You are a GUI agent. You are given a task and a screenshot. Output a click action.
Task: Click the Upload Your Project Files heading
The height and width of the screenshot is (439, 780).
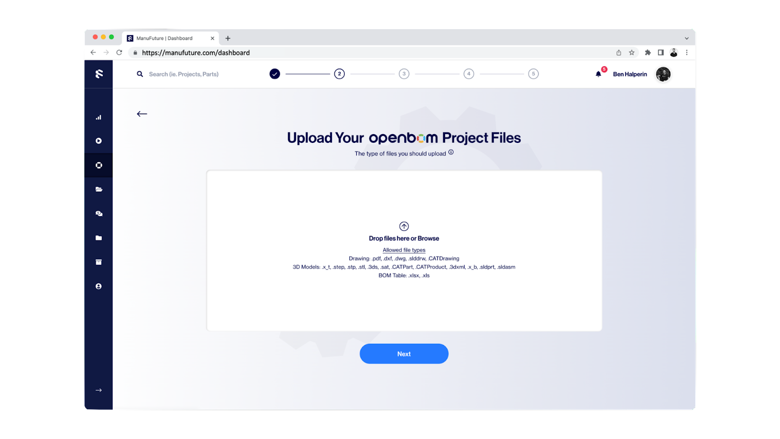pos(404,138)
